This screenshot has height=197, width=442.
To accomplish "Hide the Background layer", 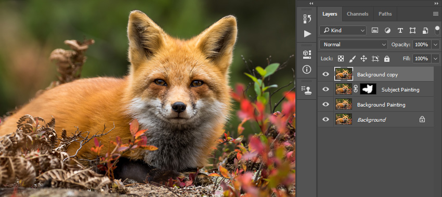I will click(x=326, y=119).
